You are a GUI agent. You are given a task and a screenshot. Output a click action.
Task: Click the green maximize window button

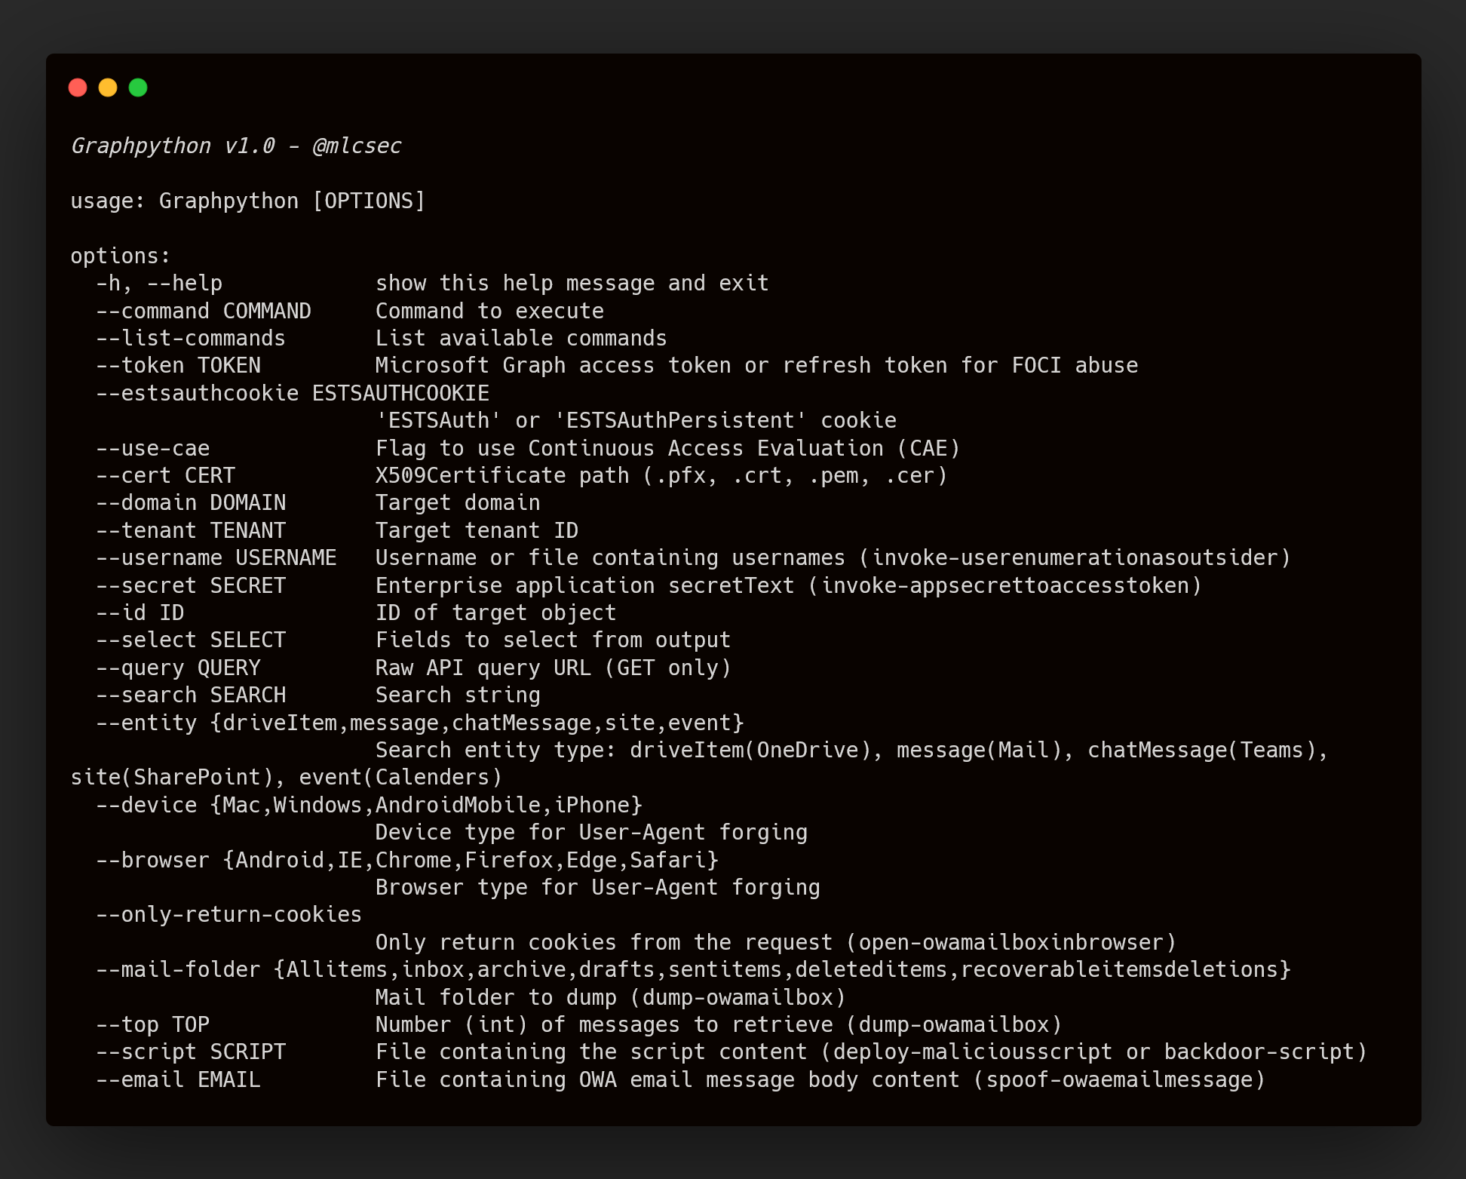coord(138,88)
